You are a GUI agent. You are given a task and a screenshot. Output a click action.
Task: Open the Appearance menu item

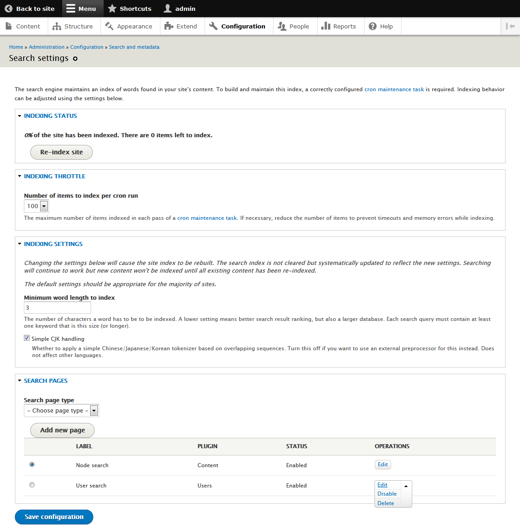coord(129,26)
